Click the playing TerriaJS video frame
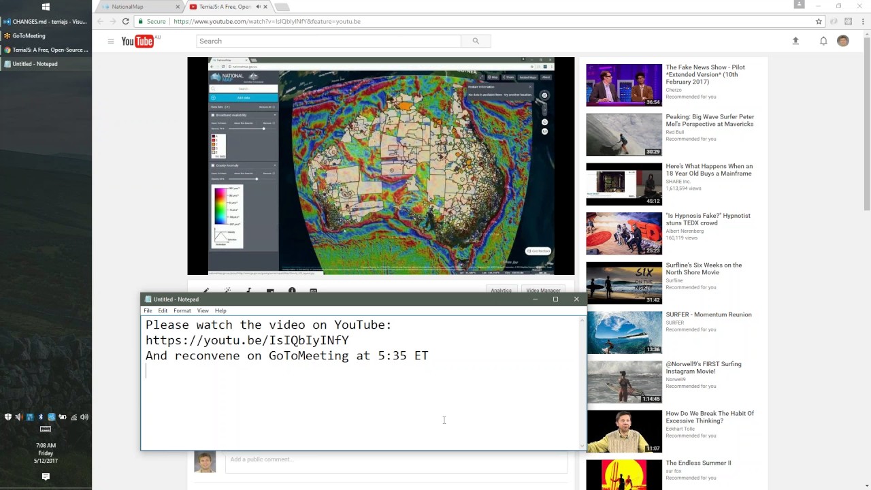The height and width of the screenshot is (490, 871). coord(381,166)
